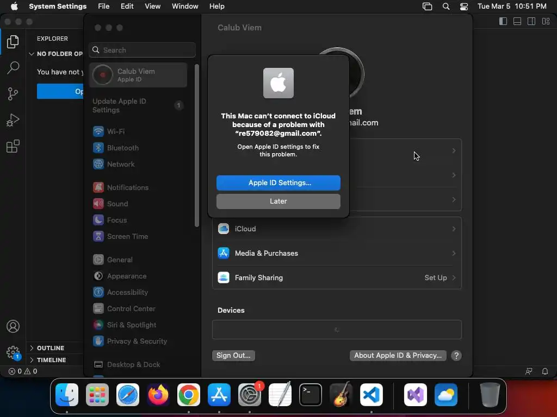Screen dimensions: 557x417
Task: Click VS Code errors and warnings status item
Action: point(23,371)
